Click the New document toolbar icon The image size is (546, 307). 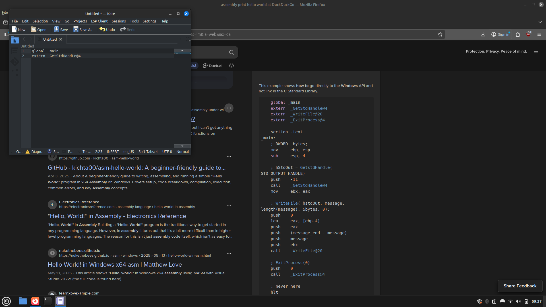[15, 30]
